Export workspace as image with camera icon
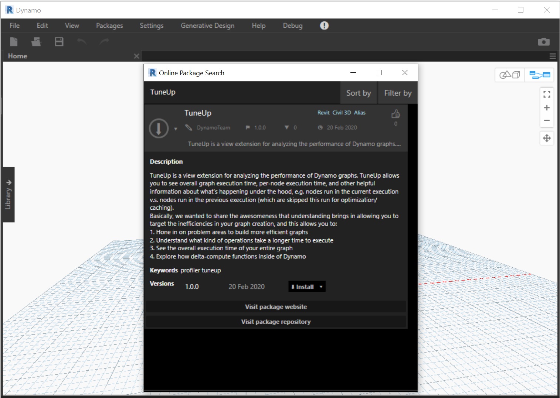The image size is (560, 398). tap(544, 42)
